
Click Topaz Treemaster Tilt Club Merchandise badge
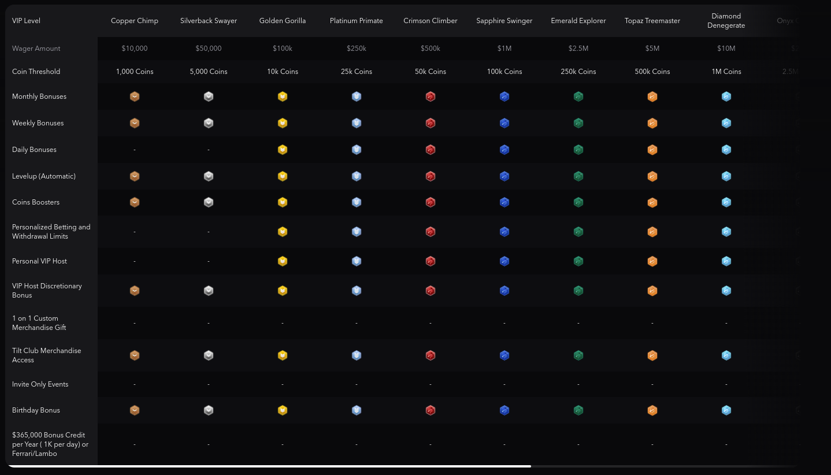click(652, 355)
